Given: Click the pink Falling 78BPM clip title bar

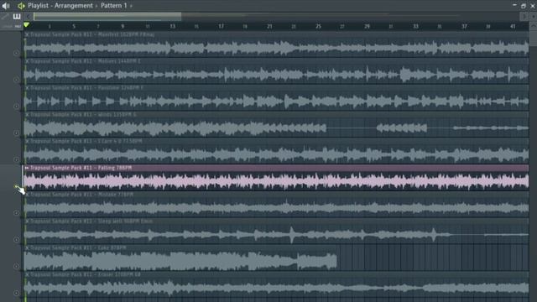Looking at the screenshot, I should pos(276,168).
